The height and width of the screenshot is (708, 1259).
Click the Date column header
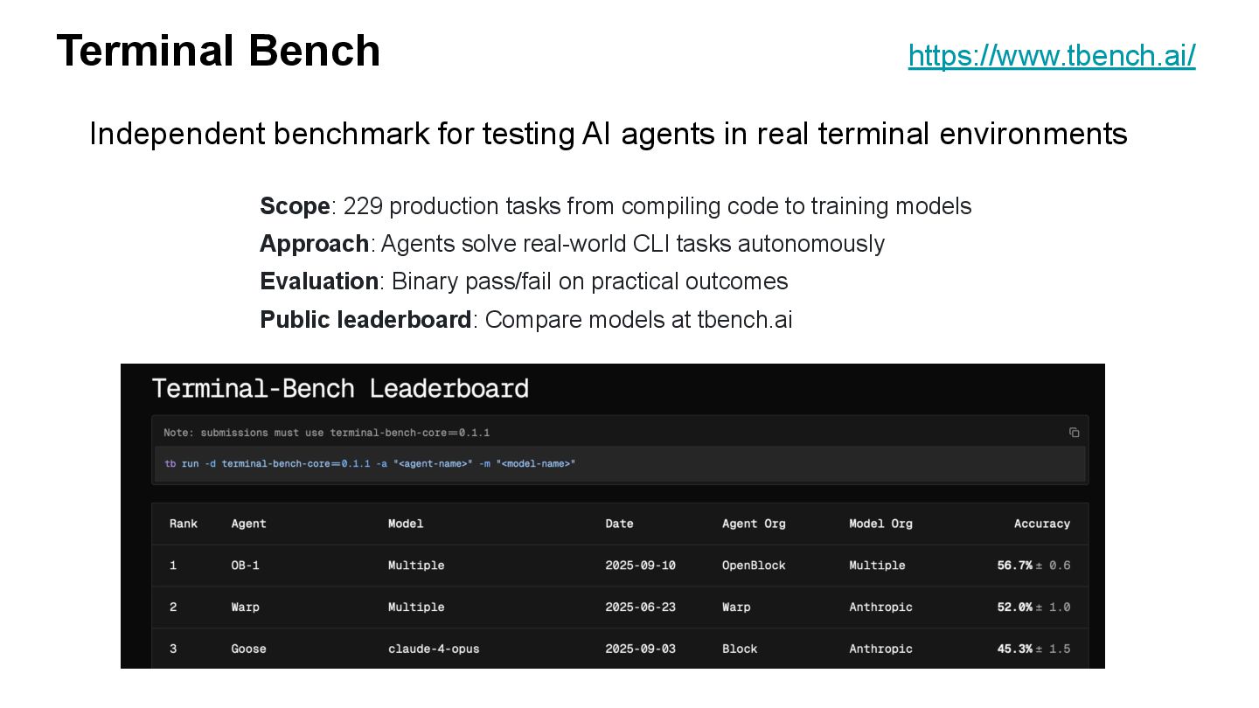pos(619,524)
